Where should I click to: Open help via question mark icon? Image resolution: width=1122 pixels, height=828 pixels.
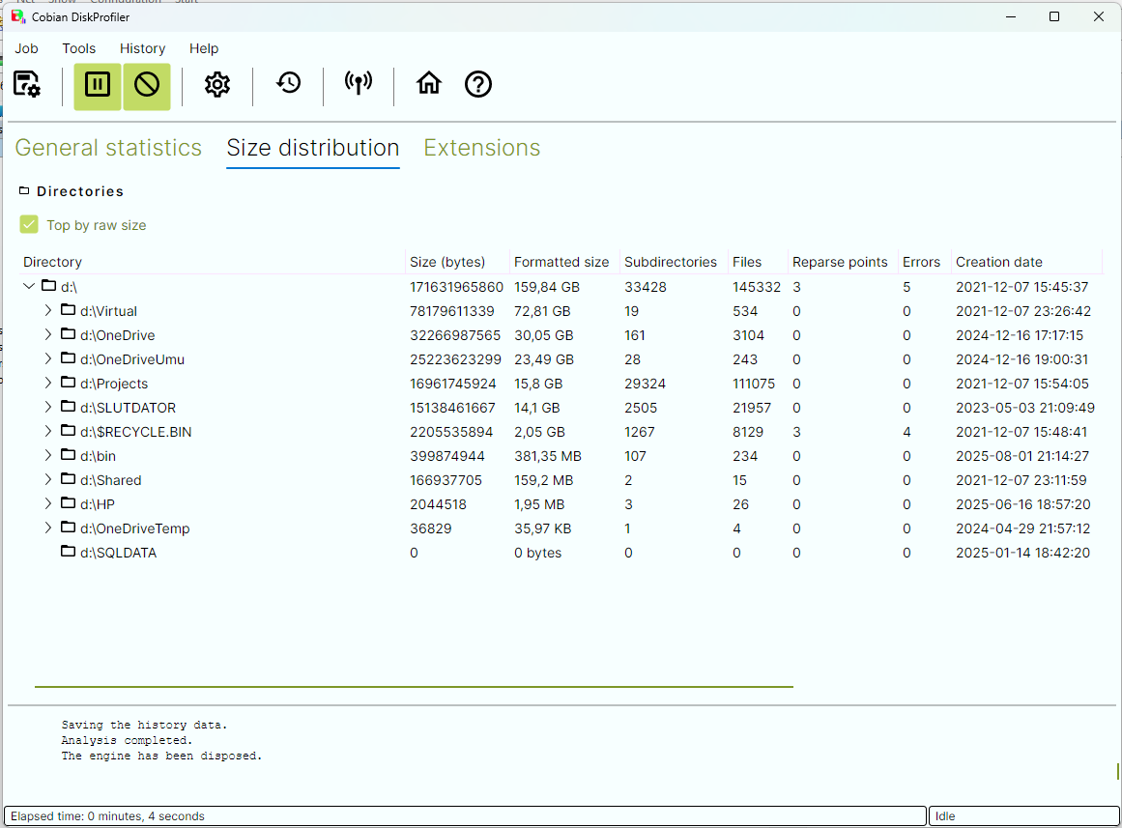click(478, 85)
